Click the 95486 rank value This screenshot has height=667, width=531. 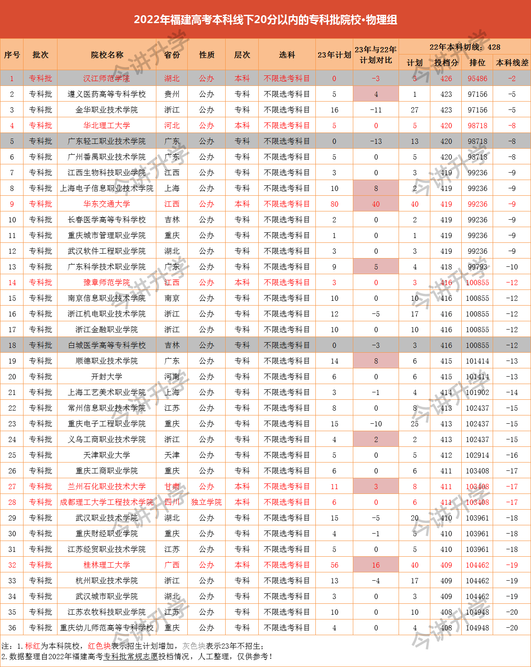point(477,78)
